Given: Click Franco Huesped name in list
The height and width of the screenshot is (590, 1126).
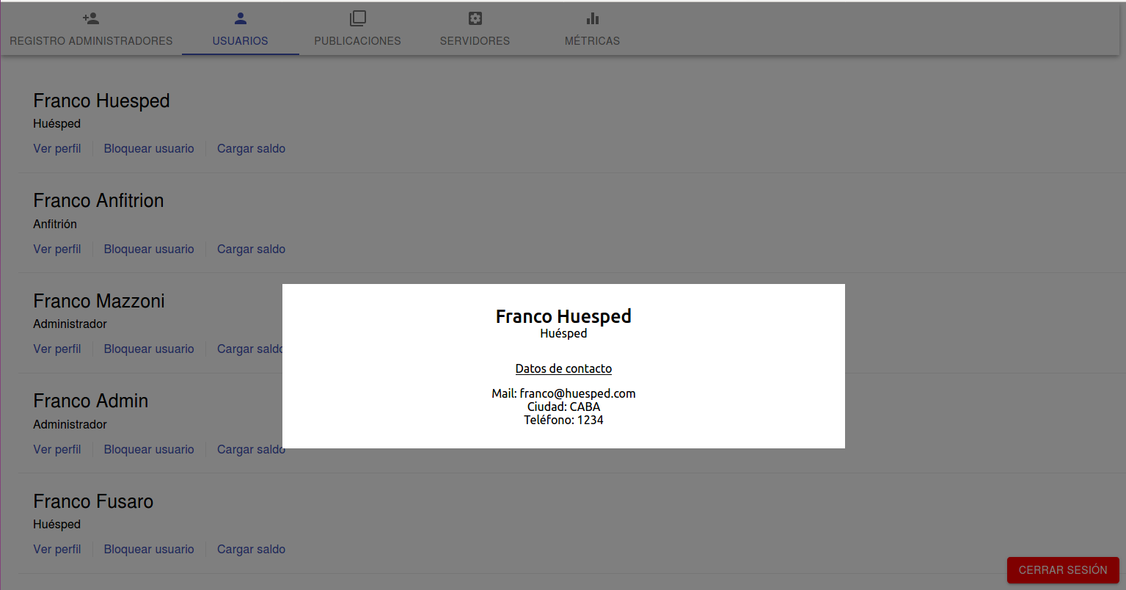Looking at the screenshot, I should pyautogui.click(x=101, y=101).
